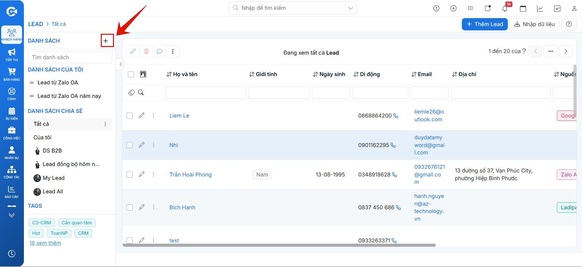Open the task list icon in header

[470, 8]
